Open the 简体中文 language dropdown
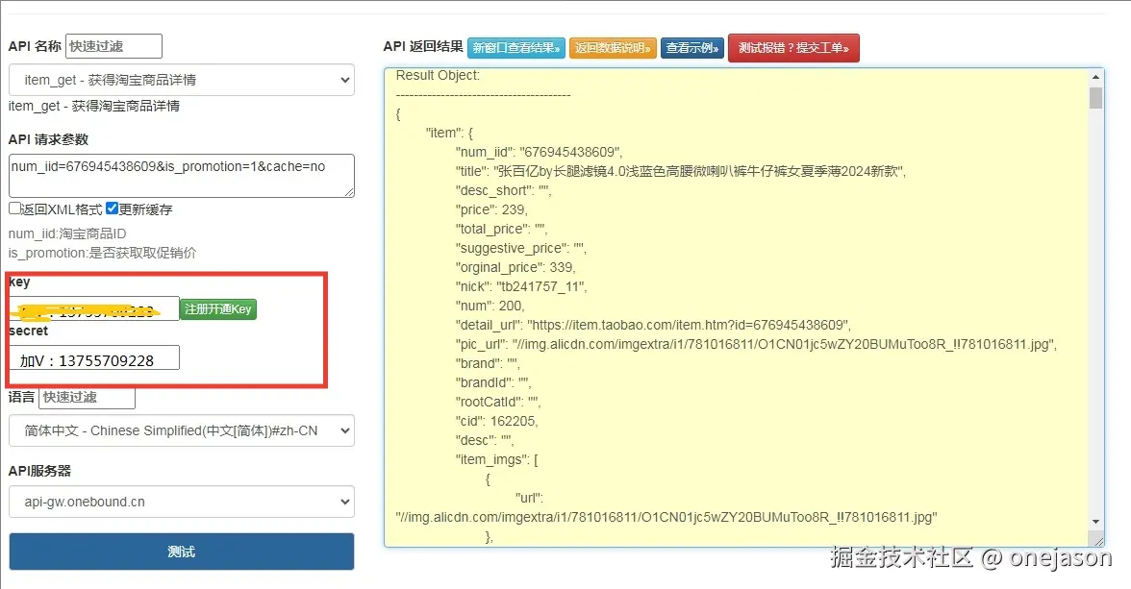This screenshot has width=1131, height=589. (x=181, y=430)
